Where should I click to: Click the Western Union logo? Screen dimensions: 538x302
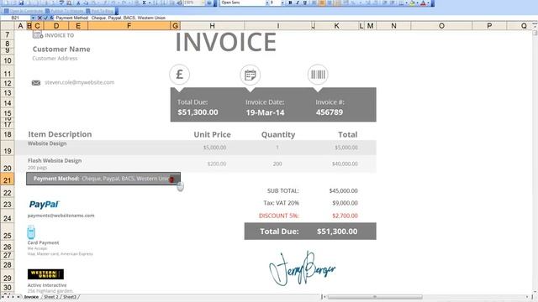pyautogui.click(x=45, y=274)
